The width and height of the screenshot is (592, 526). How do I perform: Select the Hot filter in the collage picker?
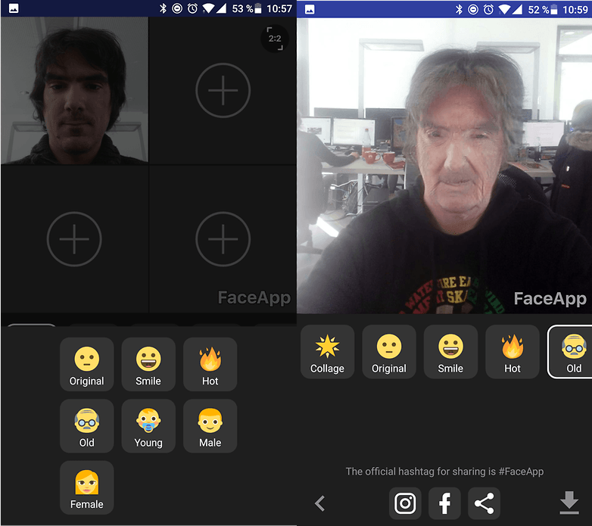click(210, 364)
